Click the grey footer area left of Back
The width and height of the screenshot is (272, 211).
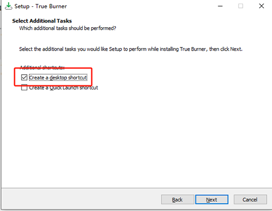[x=81, y=200]
